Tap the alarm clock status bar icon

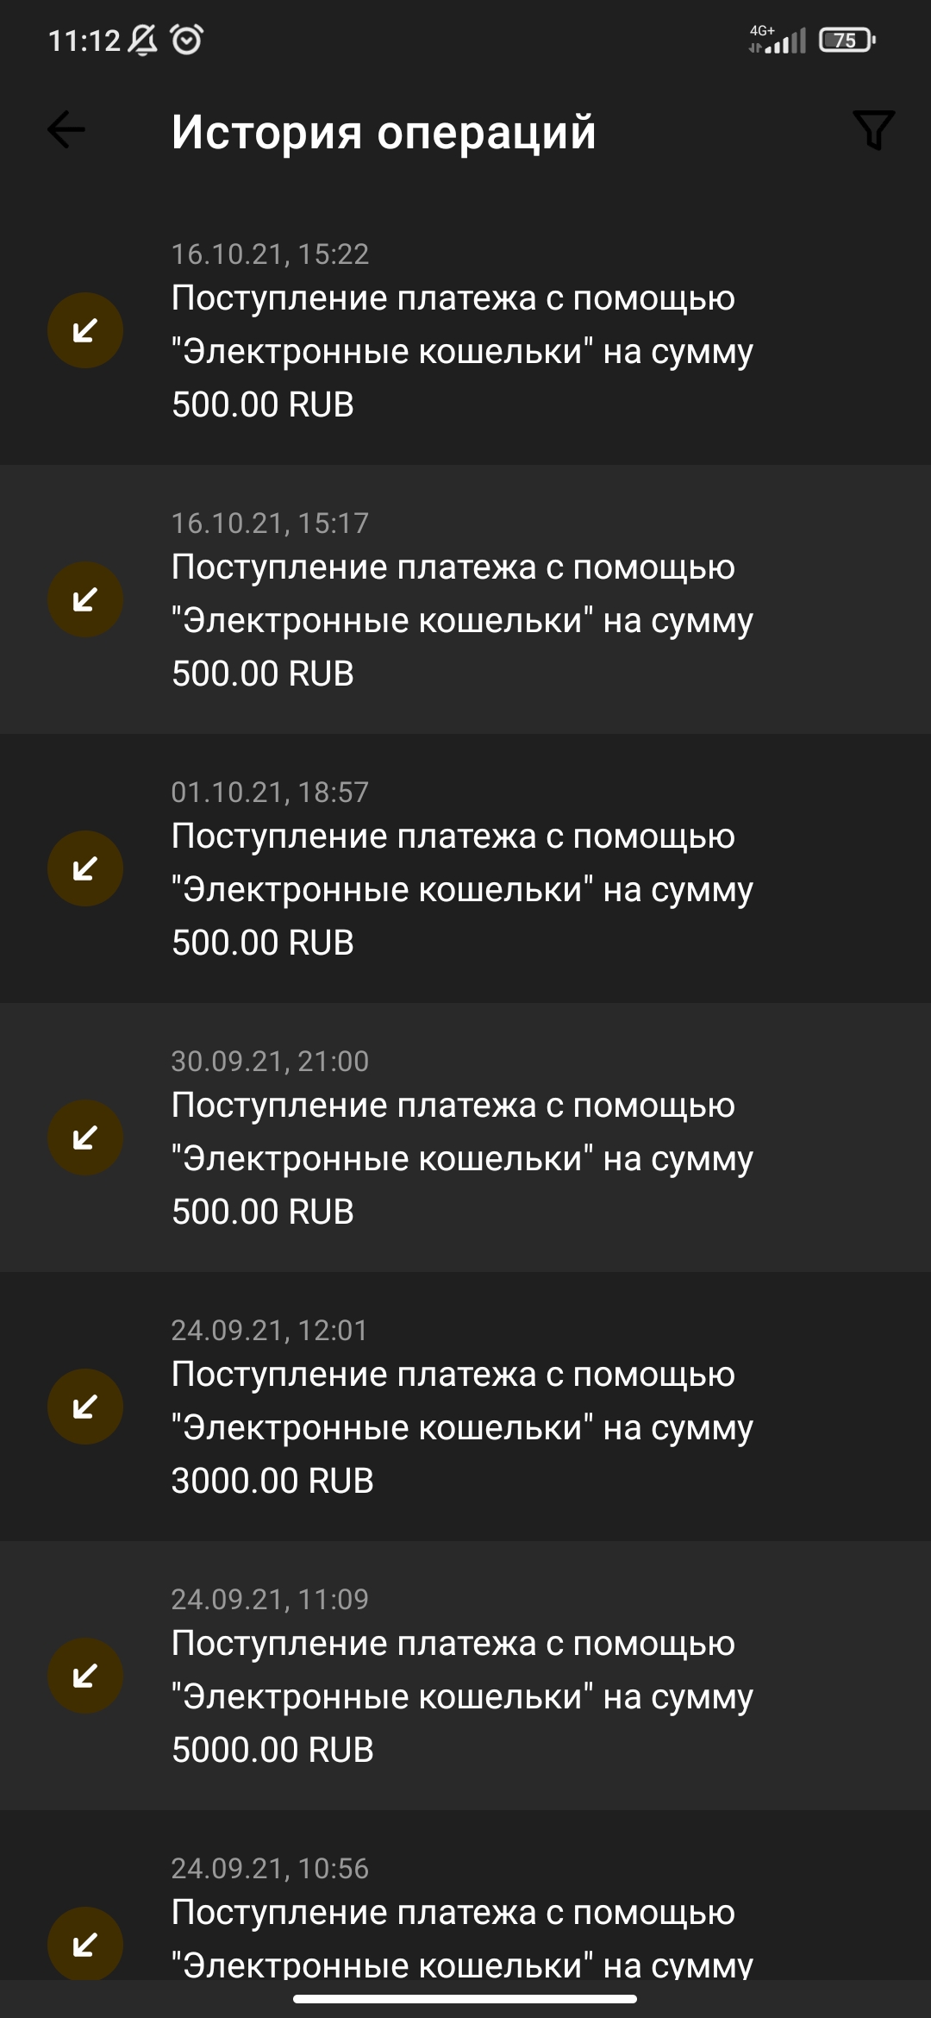187,40
